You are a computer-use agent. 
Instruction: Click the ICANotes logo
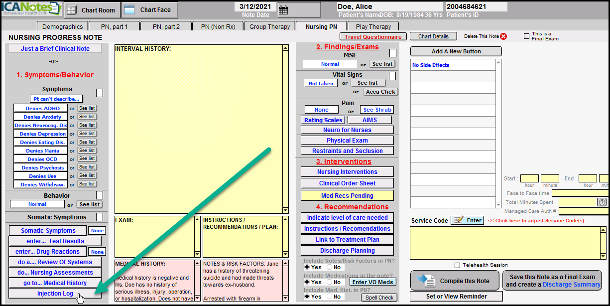(31, 9)
